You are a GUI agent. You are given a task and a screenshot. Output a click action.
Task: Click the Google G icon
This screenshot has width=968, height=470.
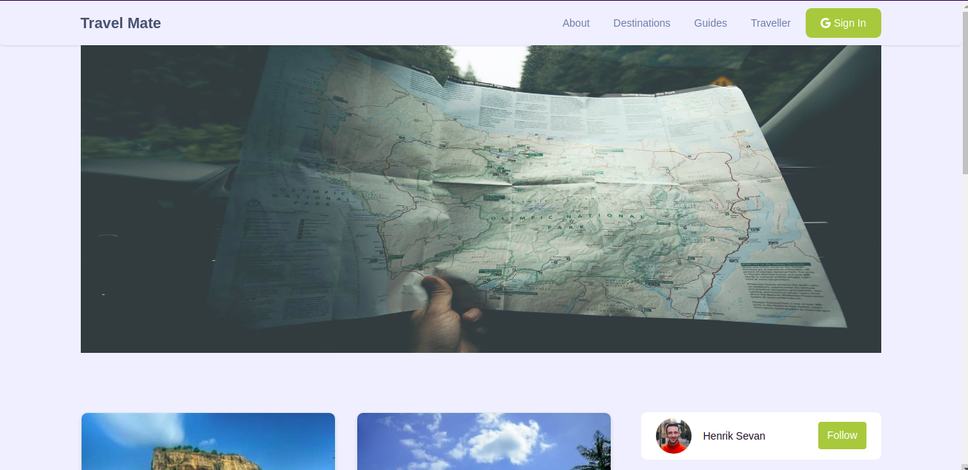coord(825,23)
